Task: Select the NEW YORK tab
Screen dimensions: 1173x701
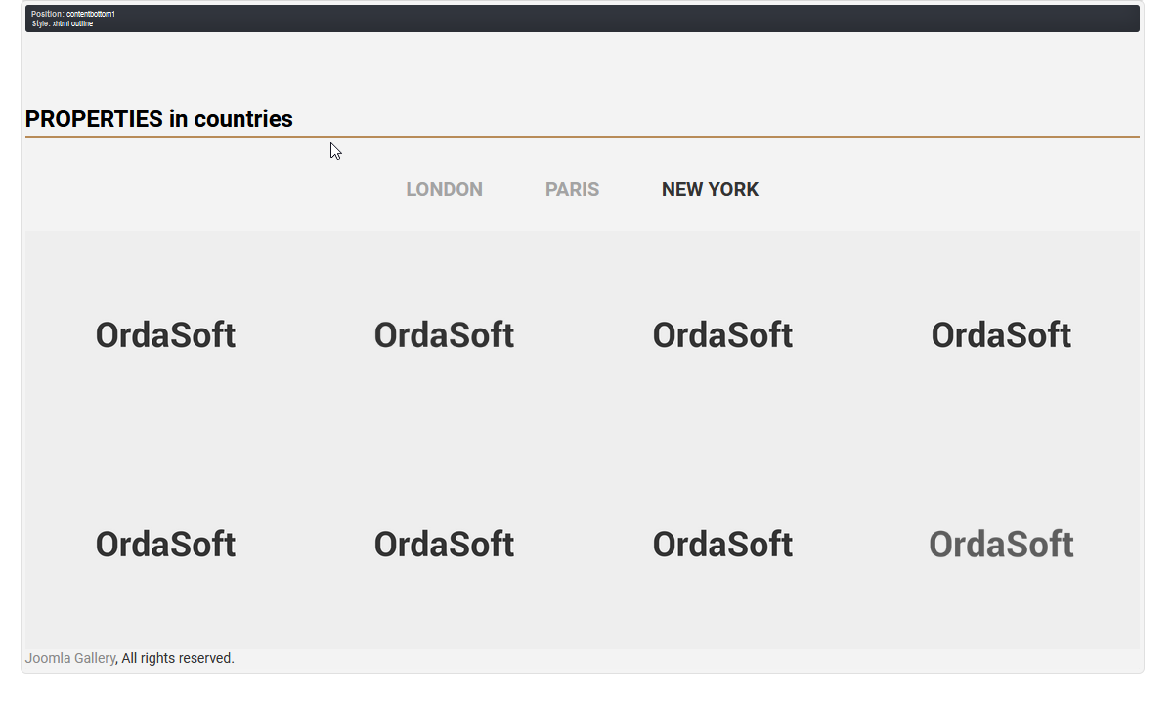Action: point(710,189)
